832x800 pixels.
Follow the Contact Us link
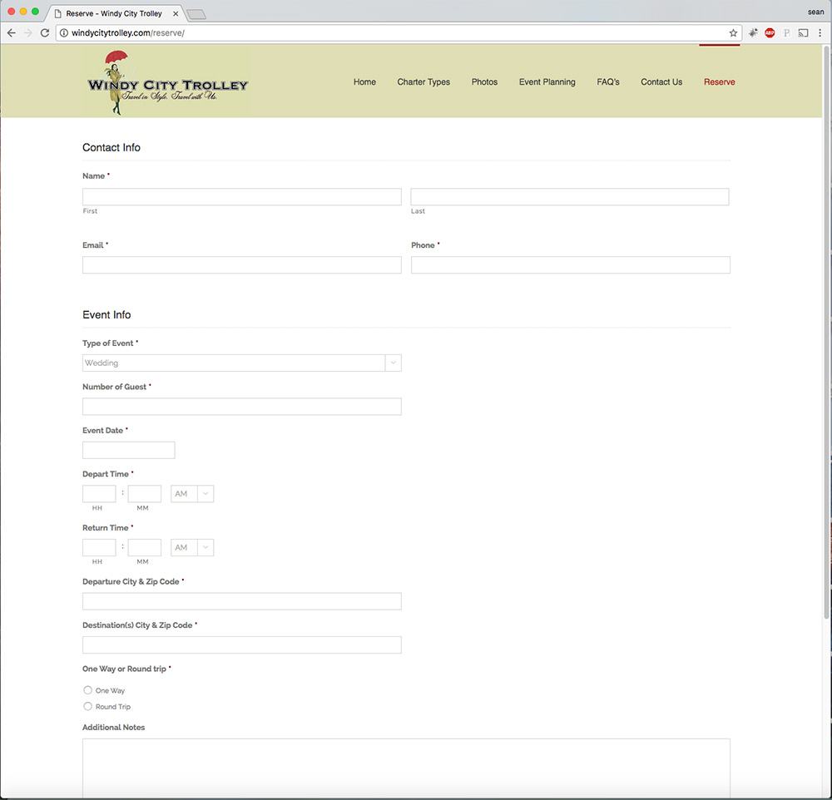[x=661, y=82]
